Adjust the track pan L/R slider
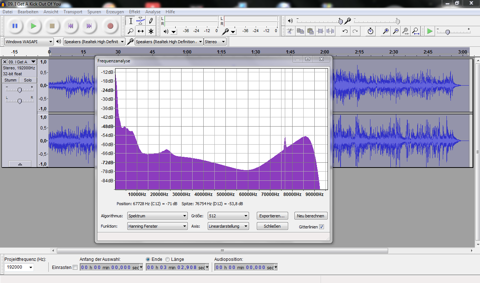This screenshot has height=283, width=480. click(x=20, y=101)
